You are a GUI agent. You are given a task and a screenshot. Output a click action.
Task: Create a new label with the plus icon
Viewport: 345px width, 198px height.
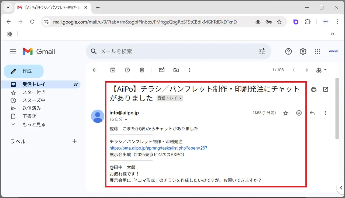click(x=75, y=141)
